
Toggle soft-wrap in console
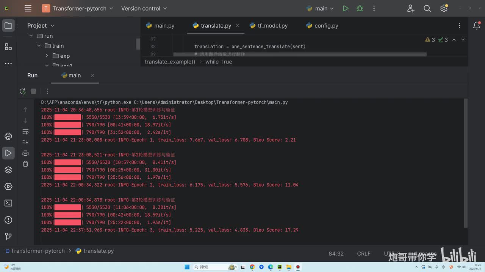pos(25,131)
